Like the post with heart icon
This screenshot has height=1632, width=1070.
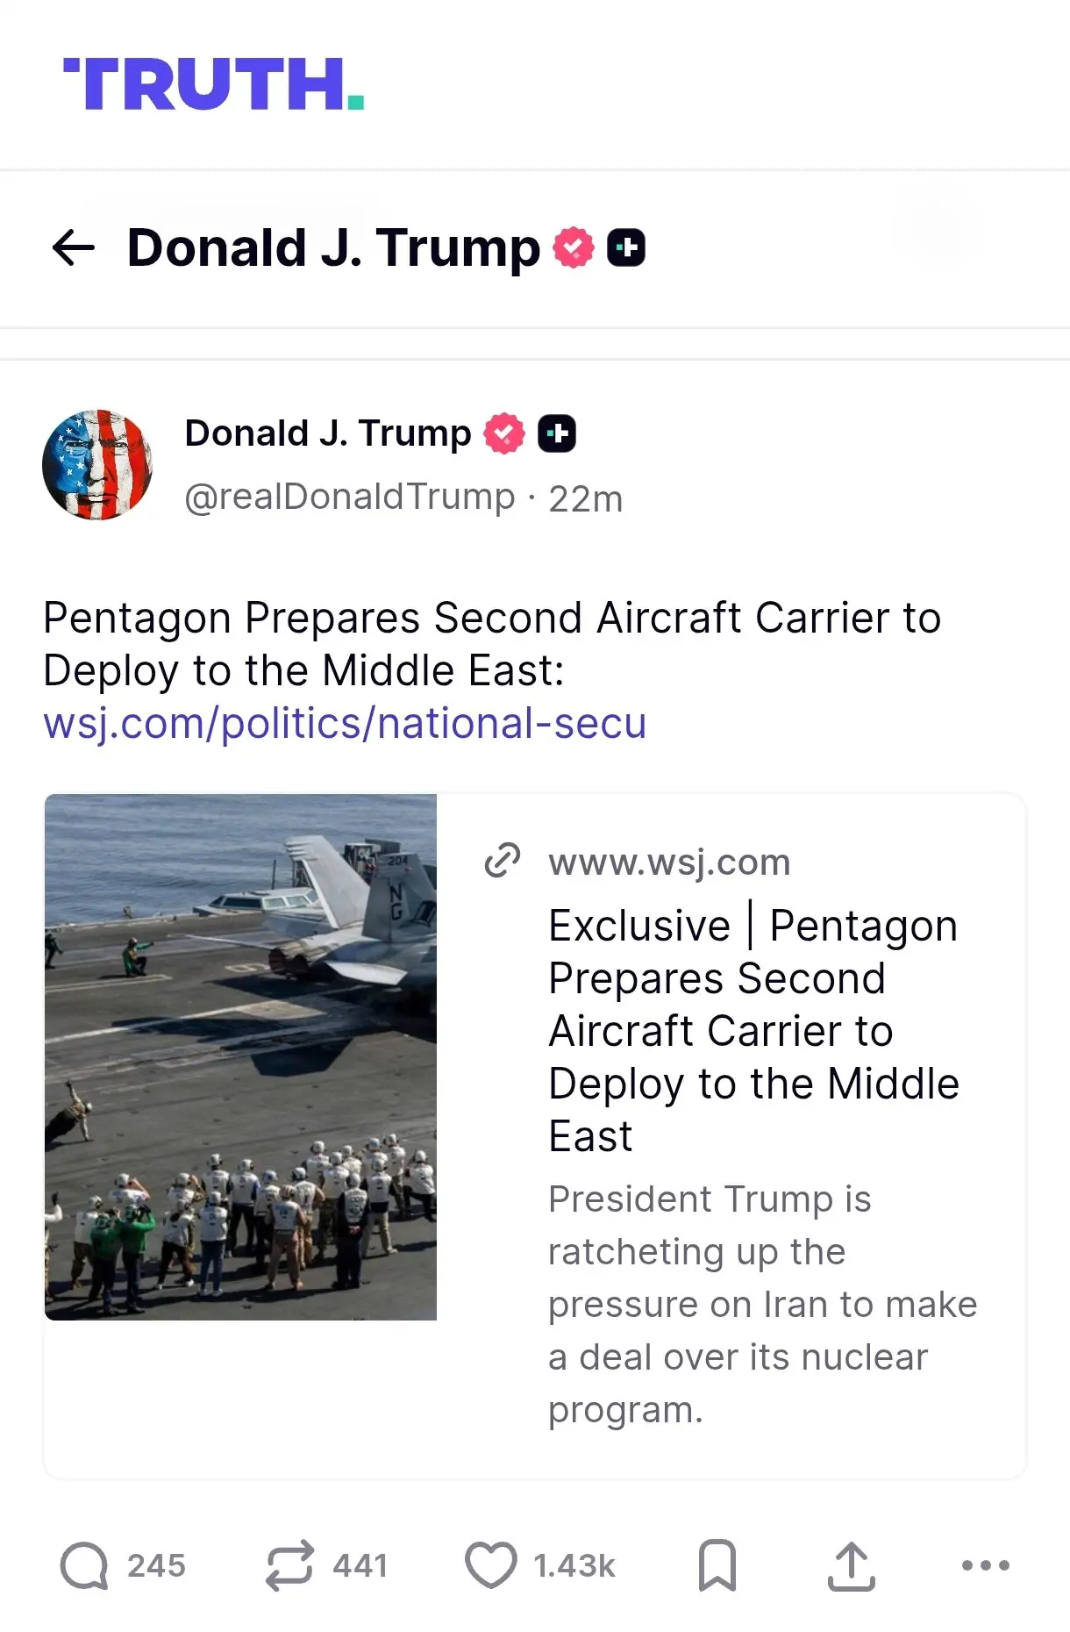click(x=490, y=1566)
